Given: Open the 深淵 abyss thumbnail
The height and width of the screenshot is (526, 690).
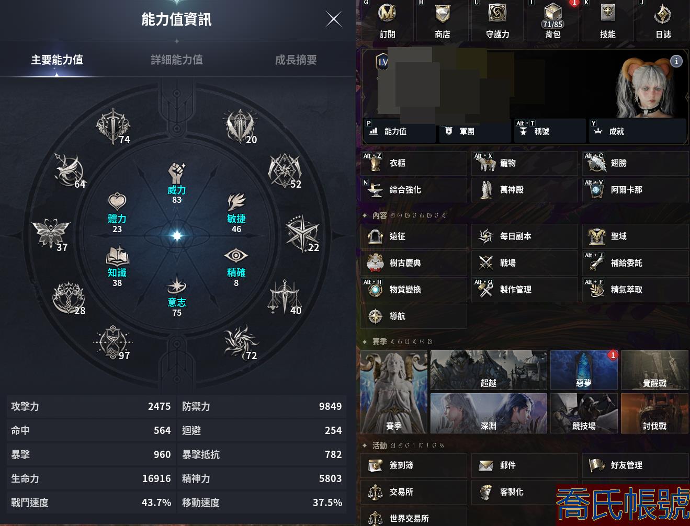Looking at the screenshot, I should 489,413.
